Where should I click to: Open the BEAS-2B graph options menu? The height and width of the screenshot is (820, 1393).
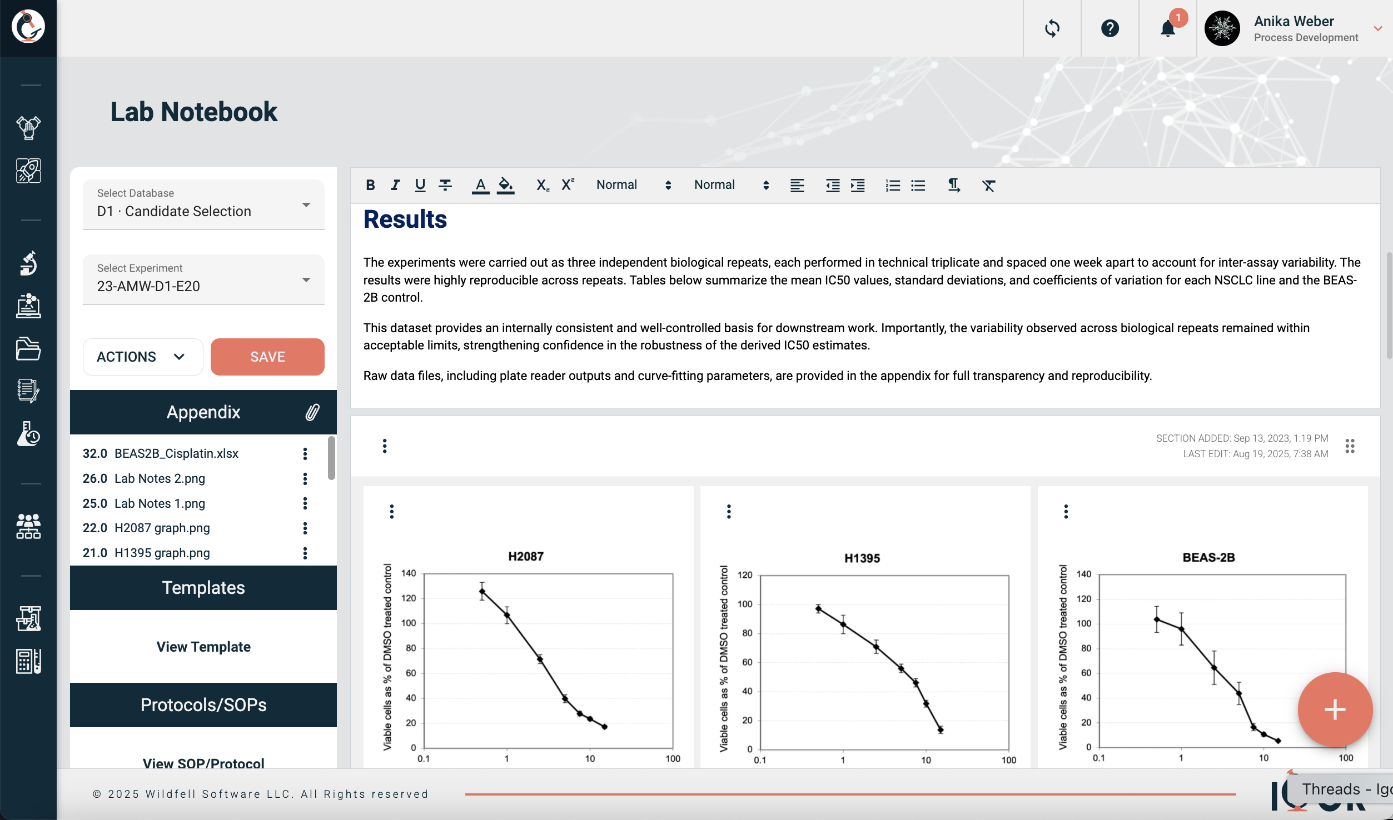pos(1066,512)
